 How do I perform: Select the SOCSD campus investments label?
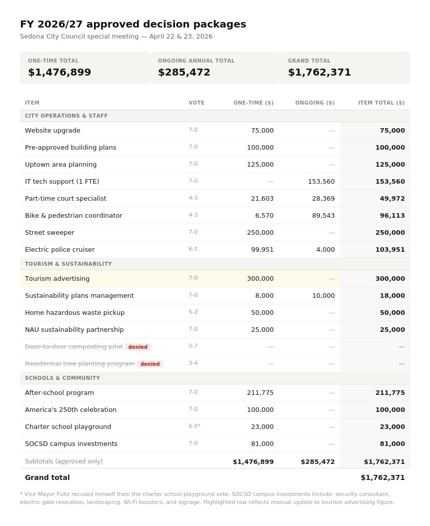tap(71, 444)
